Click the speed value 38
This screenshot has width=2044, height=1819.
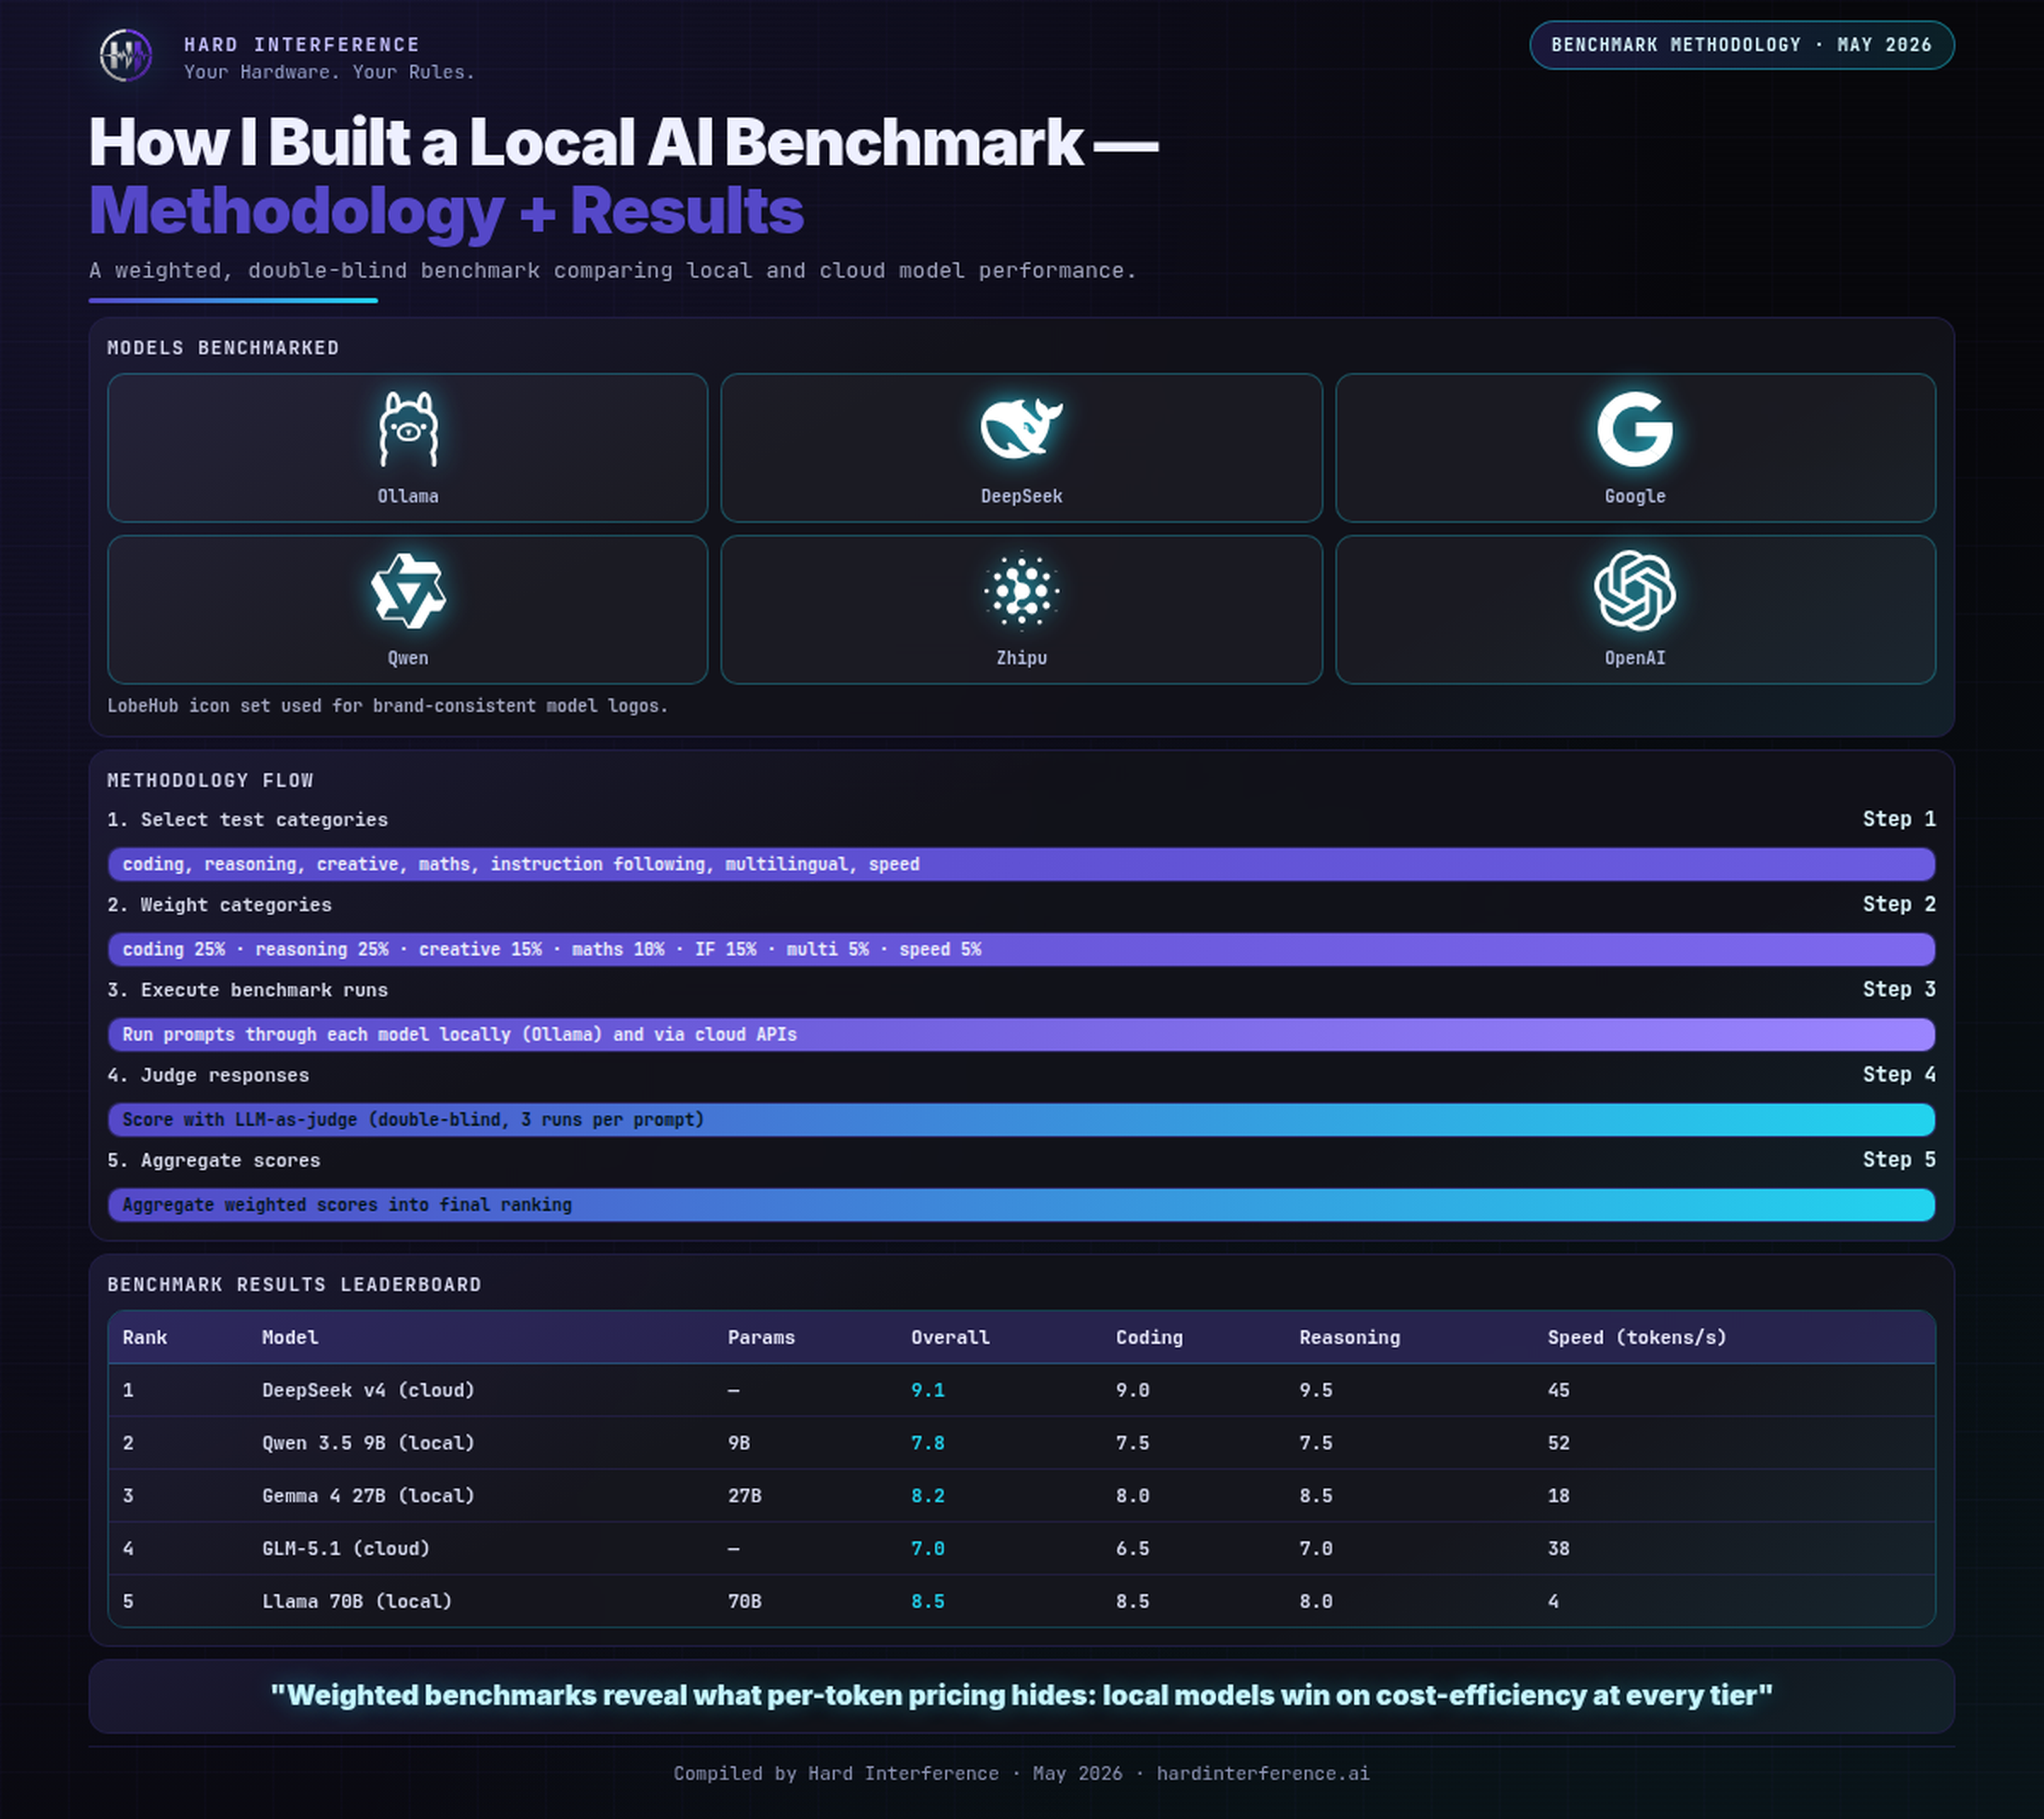click(x=1558, y=1548)
